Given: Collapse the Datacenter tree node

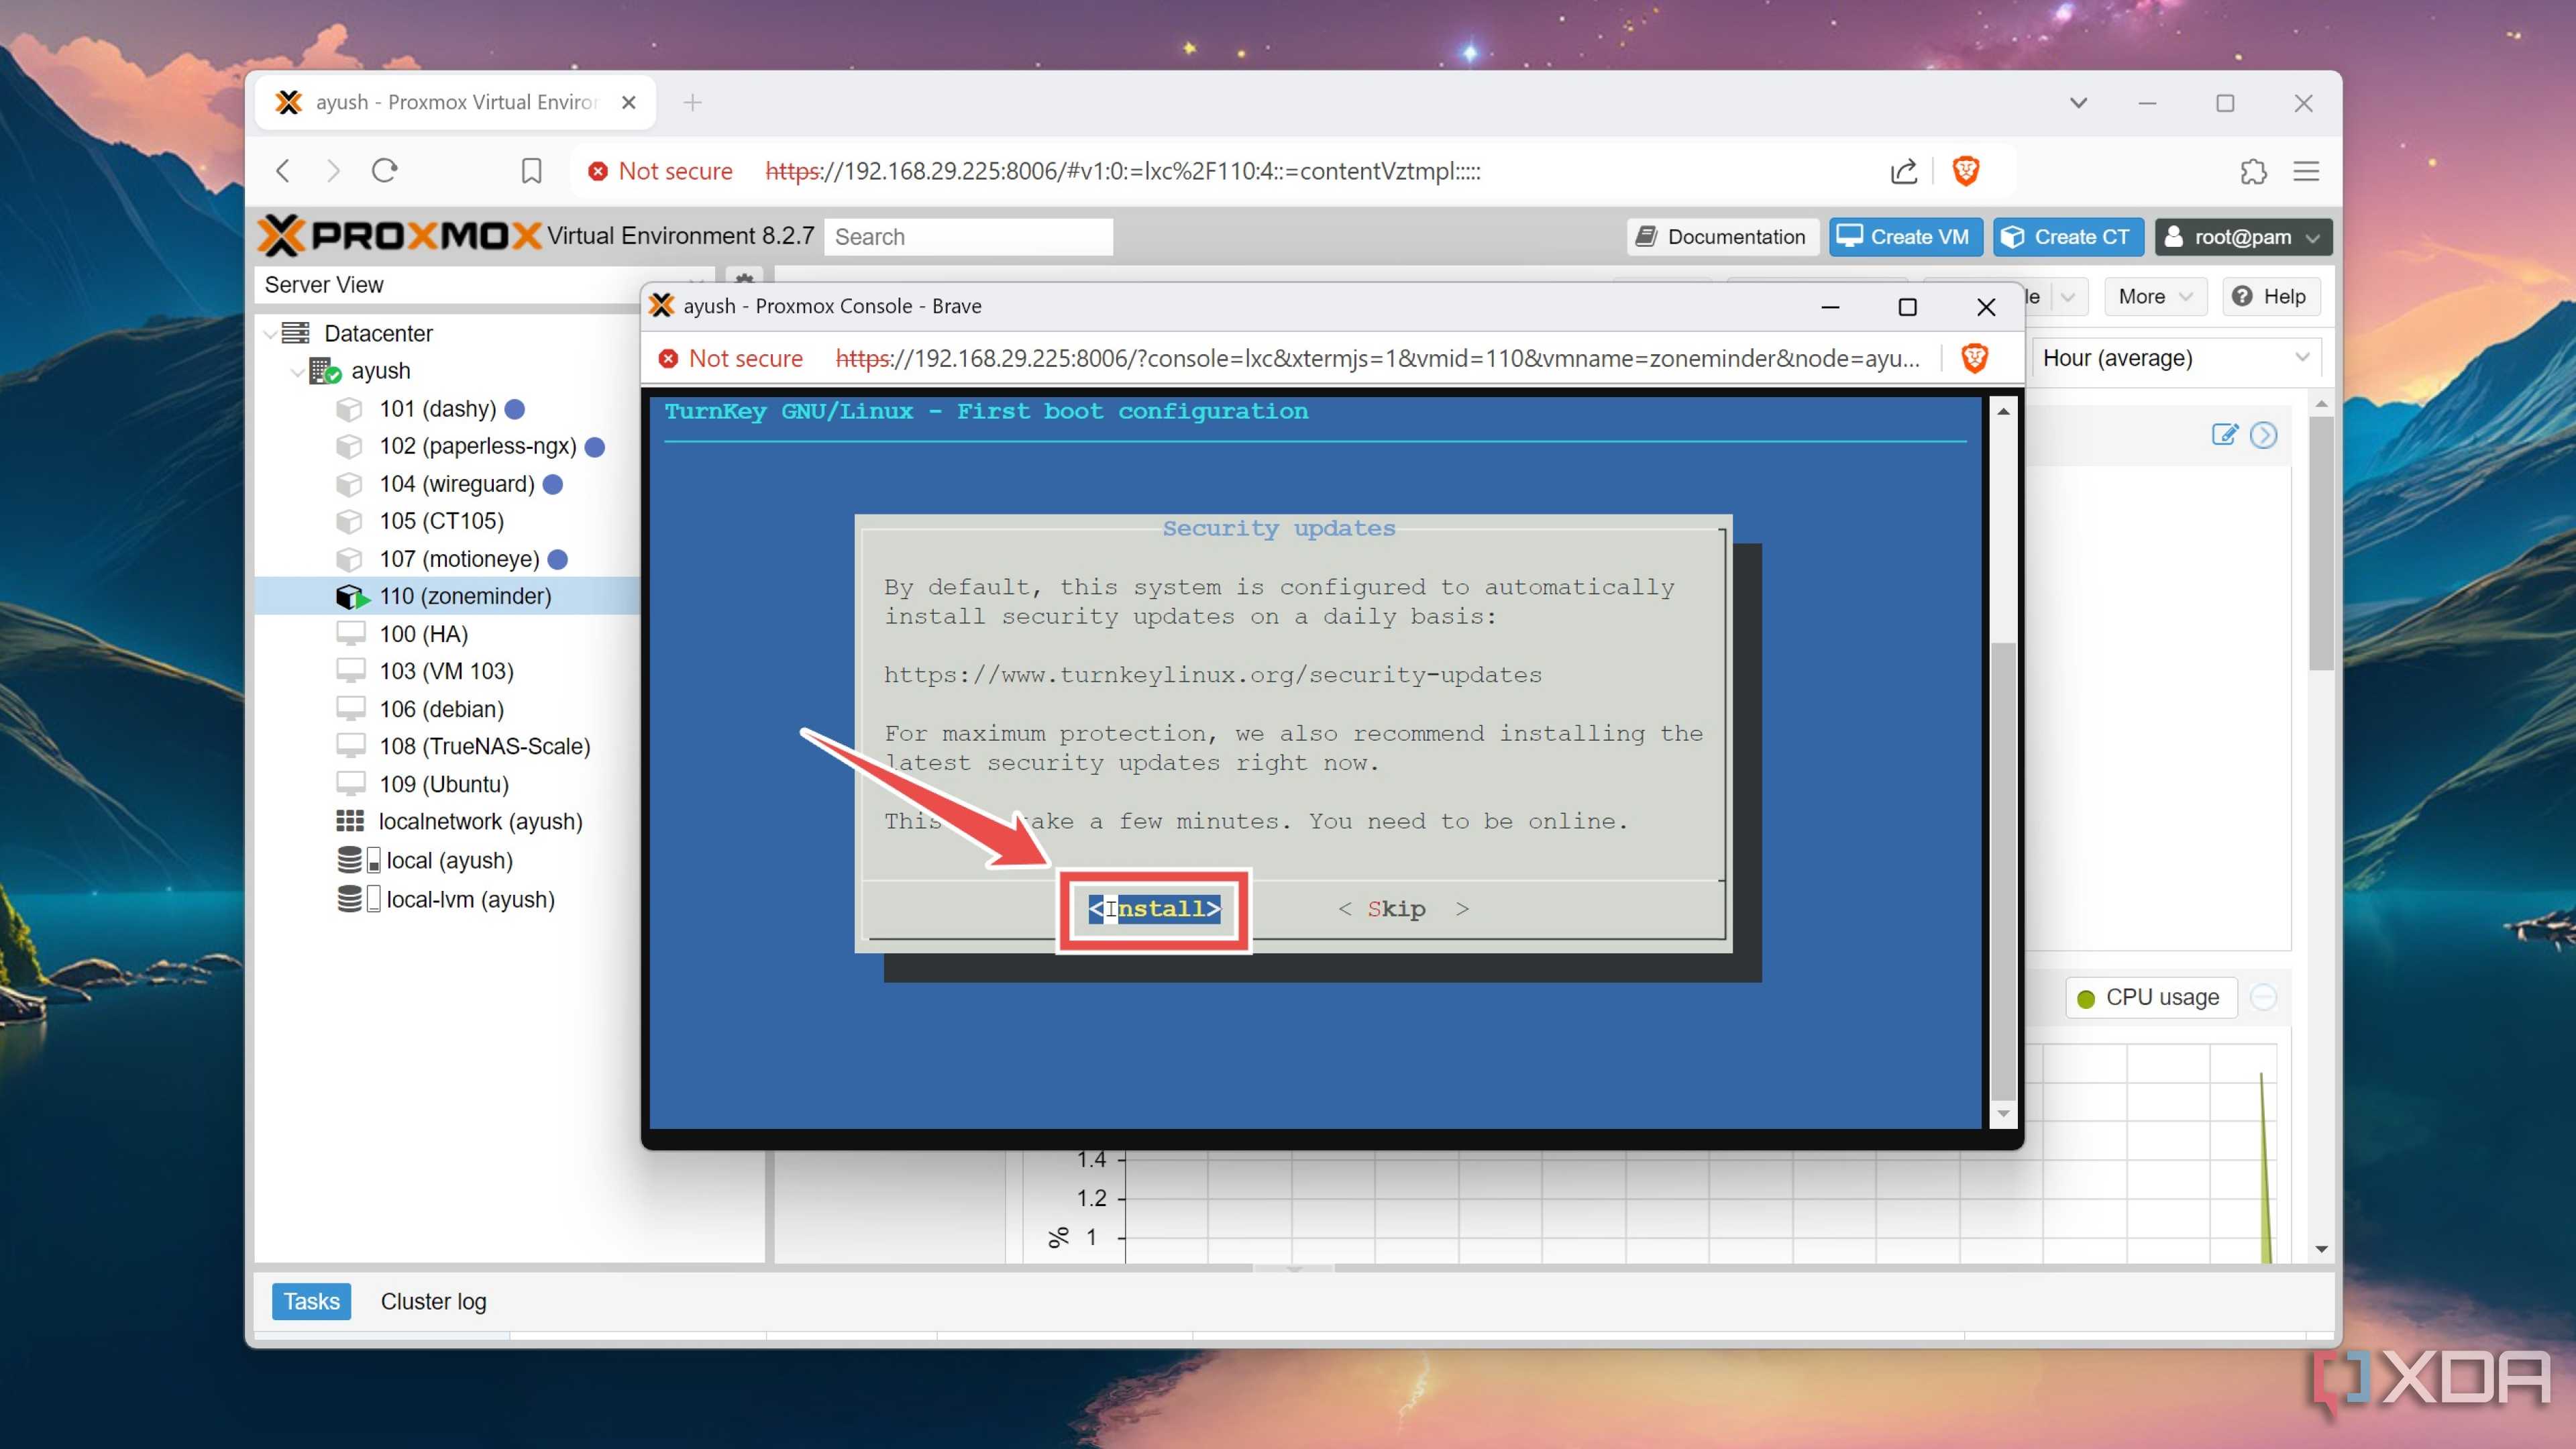Looking at the screenshot, I should point(270,334).
